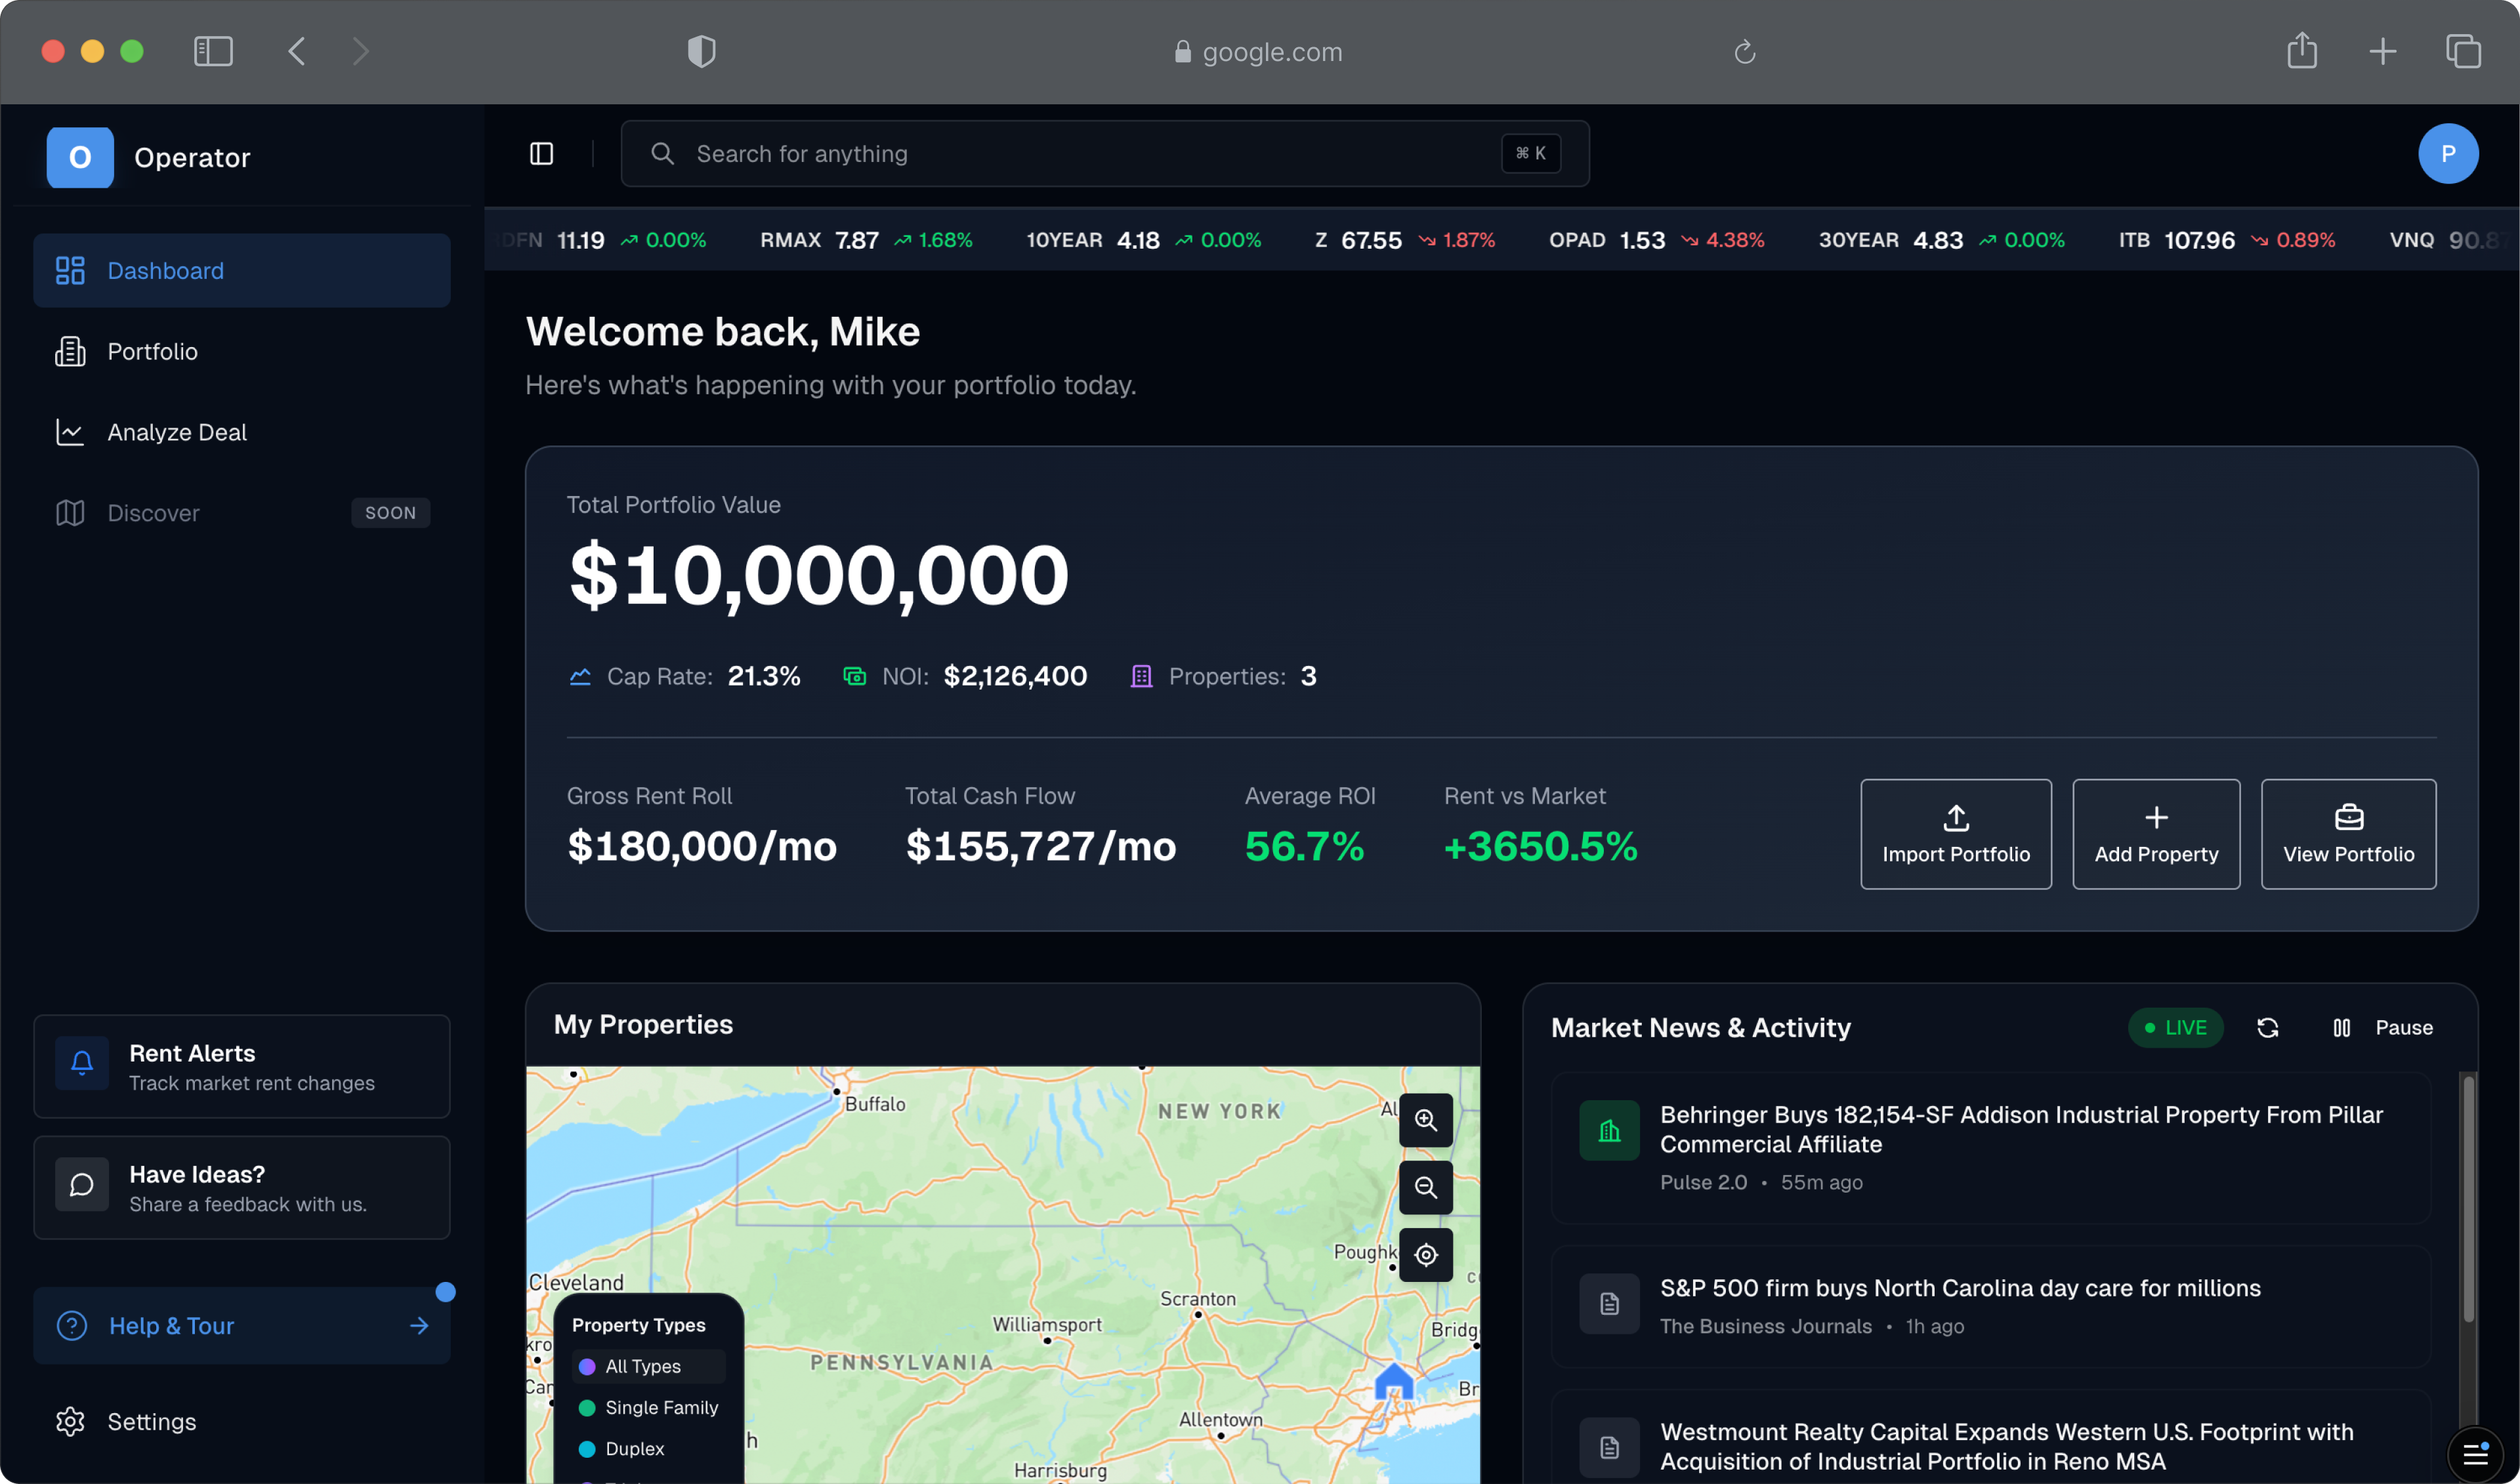The width and height of the screenshot is (2520, 1484).
Task: Open the widget menu in bottom-right corner
Action: [2476, 1455]
